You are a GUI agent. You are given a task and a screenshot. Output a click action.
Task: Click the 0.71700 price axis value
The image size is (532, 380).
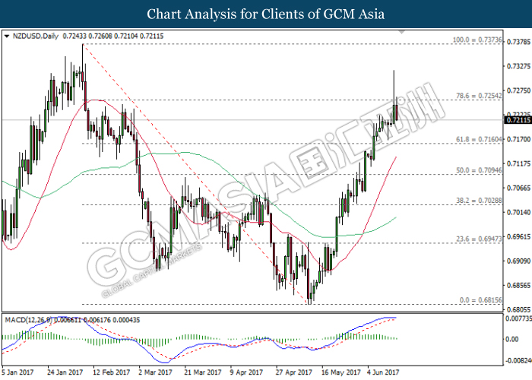pyautogui.click(x=518, y=139)
